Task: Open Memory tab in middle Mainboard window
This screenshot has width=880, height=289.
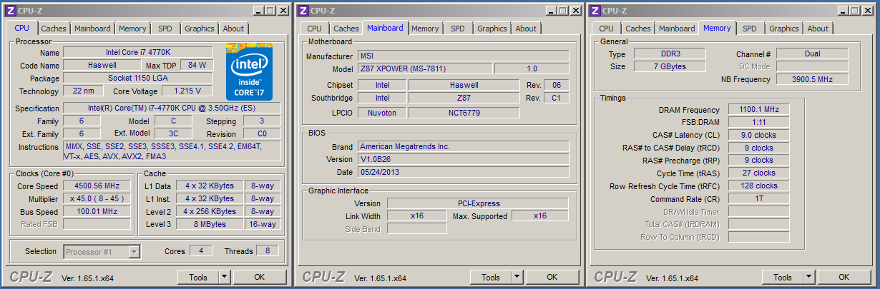Action: coord(425,29)
